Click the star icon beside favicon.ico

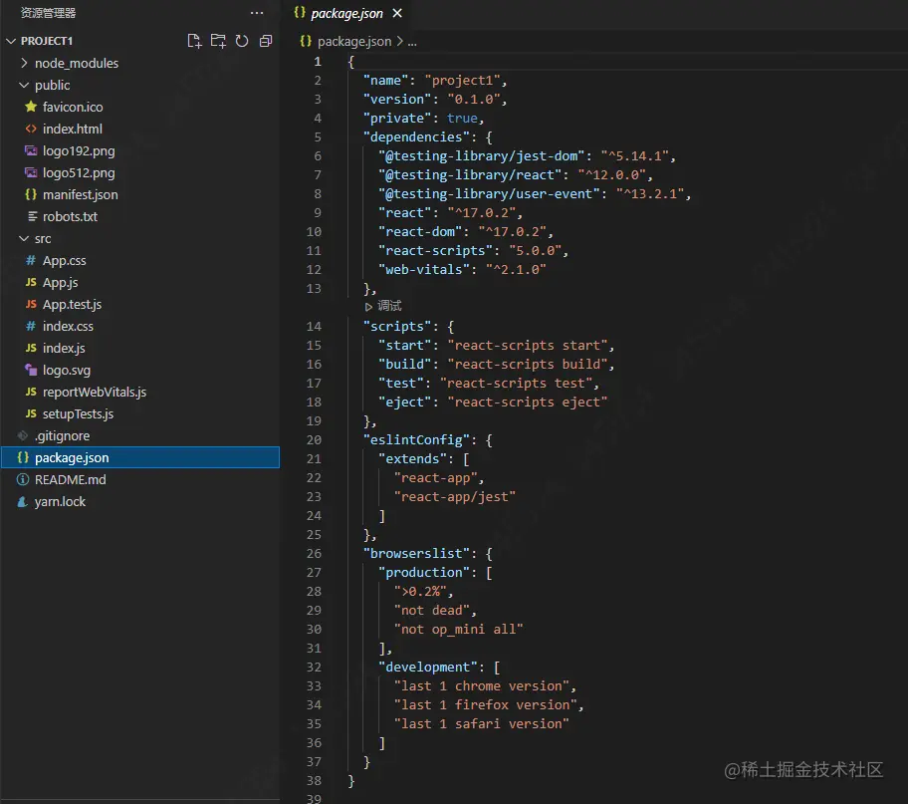point(31,107)
